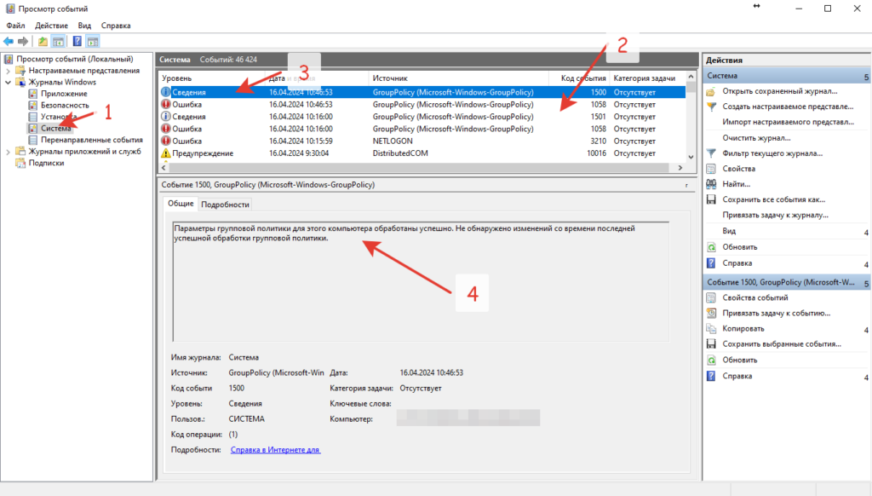The image size is (872, 496).
Task: Click Привязать задачу к журналу action
Action: 775,215
